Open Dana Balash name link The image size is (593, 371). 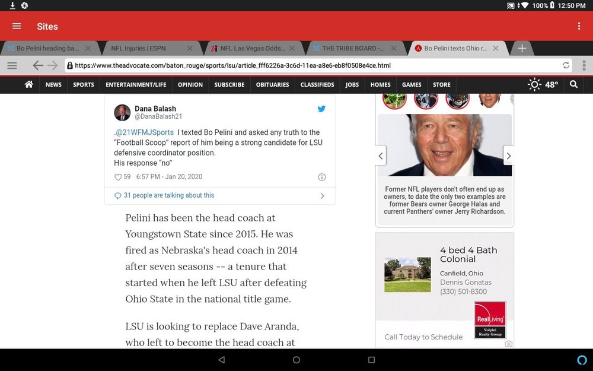point(155,109)
